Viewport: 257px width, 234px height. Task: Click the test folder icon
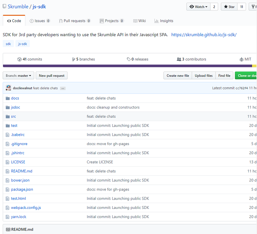(7, 126)
